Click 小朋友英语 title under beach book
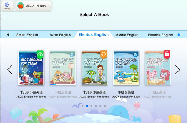 click(x=126, y=92)
